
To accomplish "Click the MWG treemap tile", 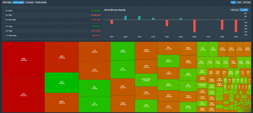I will (61, 103).
